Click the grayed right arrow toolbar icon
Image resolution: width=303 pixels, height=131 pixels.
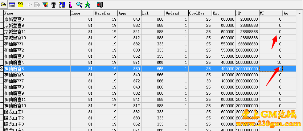pos(29,5)
